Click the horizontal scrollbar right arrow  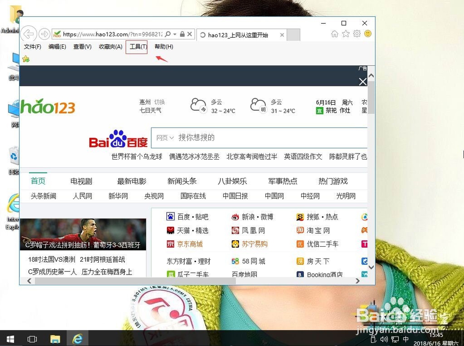(357, 281)
